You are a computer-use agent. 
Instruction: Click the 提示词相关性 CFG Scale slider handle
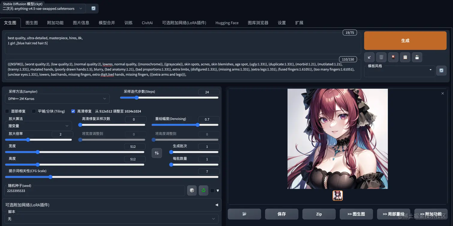(x=50, y=177)
